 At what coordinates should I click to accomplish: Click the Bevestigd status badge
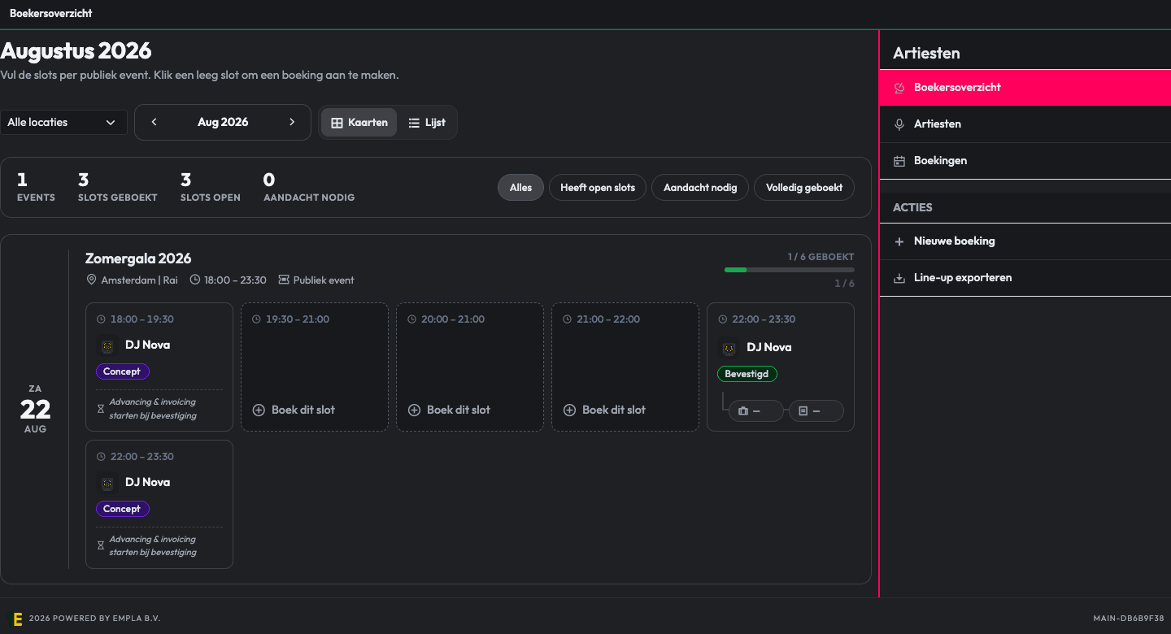point(747,374)
